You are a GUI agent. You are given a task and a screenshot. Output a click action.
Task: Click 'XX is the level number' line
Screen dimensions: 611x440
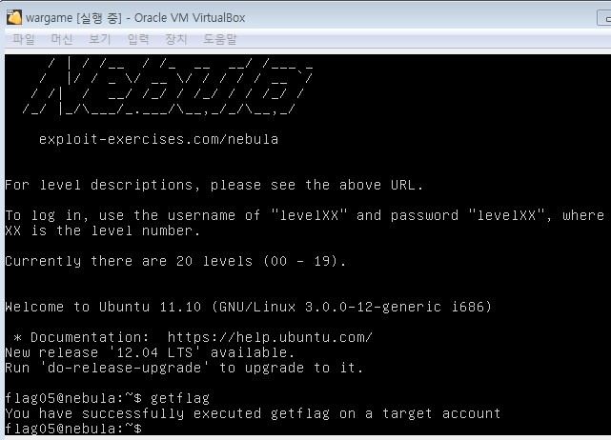click(x=103, y=230)
